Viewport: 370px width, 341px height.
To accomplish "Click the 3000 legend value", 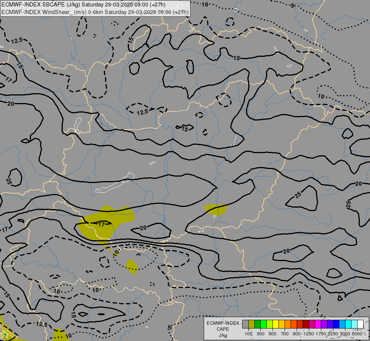I will click(345, 334).
